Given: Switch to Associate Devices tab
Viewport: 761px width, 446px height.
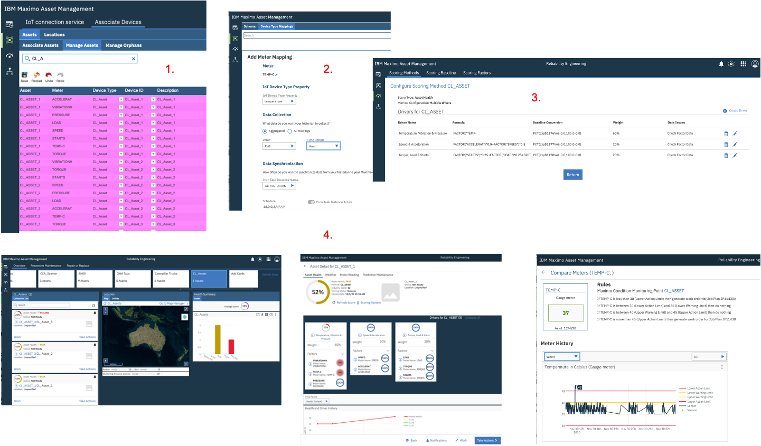Looking at the screenshot, I should coord(118,22).
